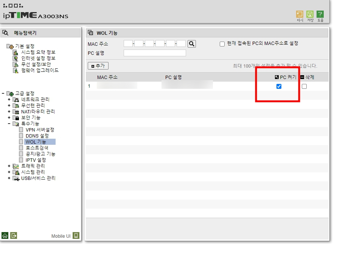Open IPTV 설정 menu item

pos(36,160)
